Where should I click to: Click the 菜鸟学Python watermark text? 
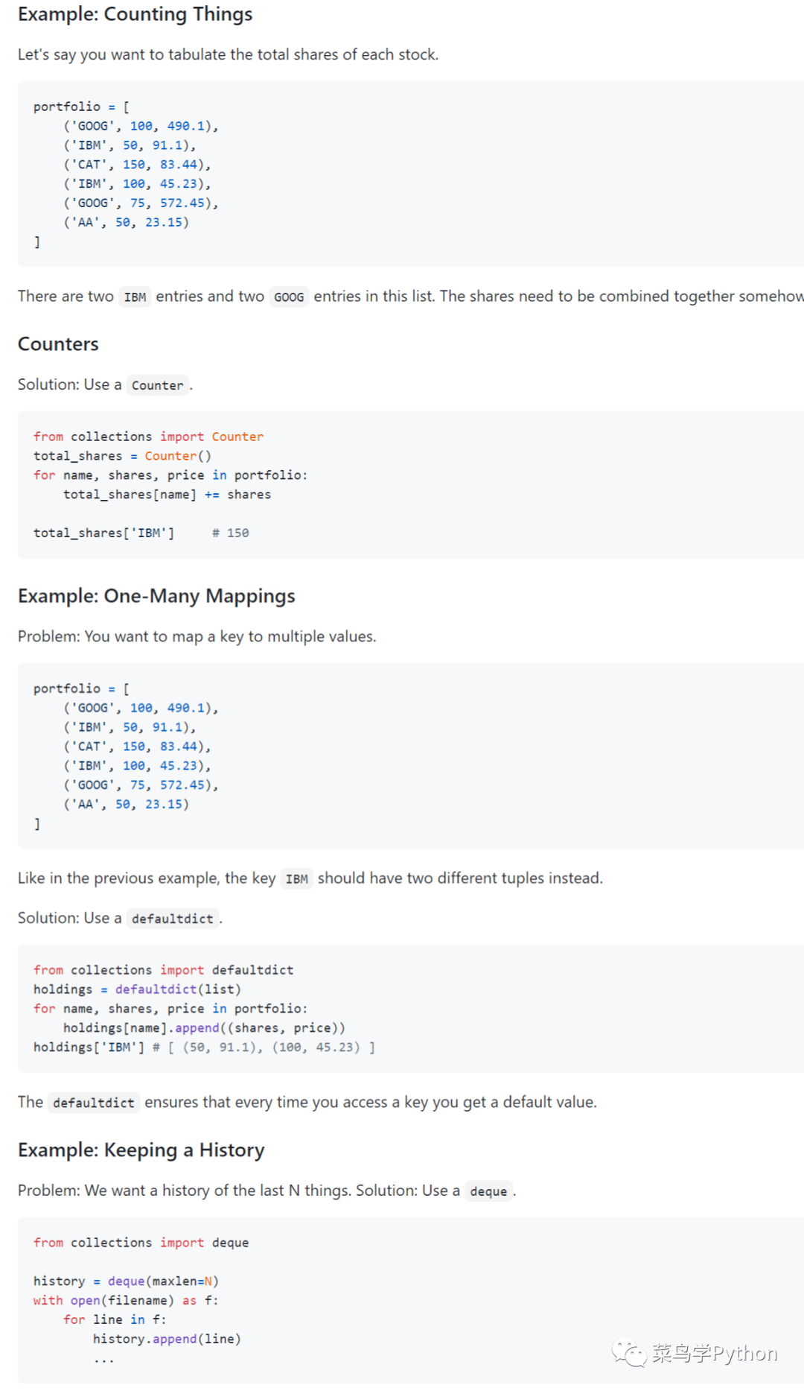[x=715, y=1353]
